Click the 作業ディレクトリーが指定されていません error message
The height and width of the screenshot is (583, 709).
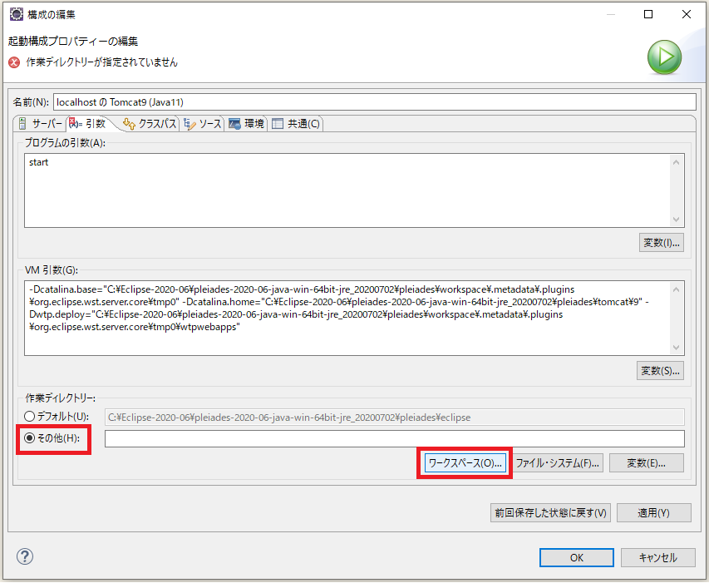point(101,62)
